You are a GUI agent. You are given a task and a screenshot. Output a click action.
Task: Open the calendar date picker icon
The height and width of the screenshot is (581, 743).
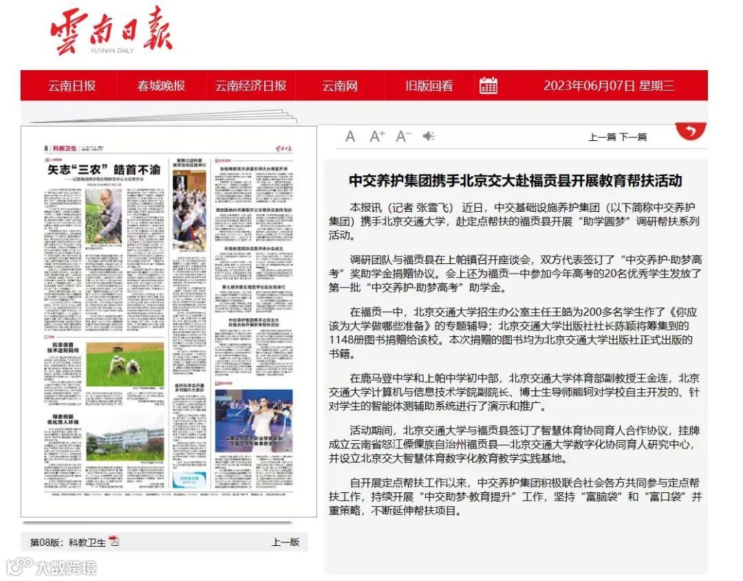click(x=488, y=86)
